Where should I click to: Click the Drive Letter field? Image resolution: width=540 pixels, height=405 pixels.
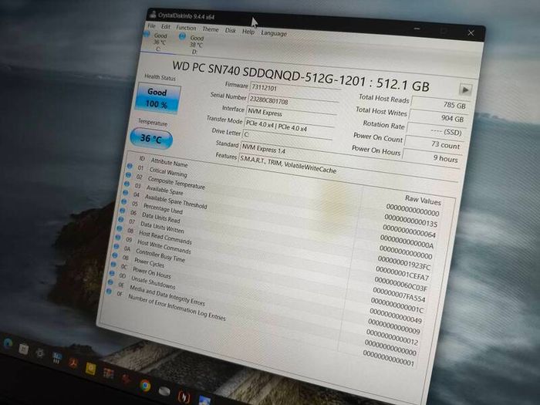(x=287, y=137)
